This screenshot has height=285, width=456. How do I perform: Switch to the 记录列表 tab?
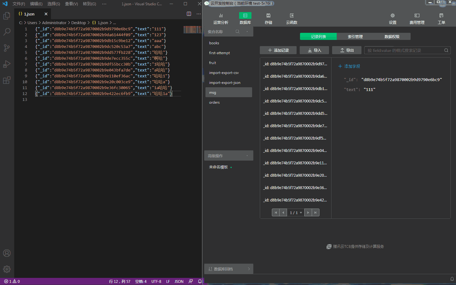coord(319,37)
